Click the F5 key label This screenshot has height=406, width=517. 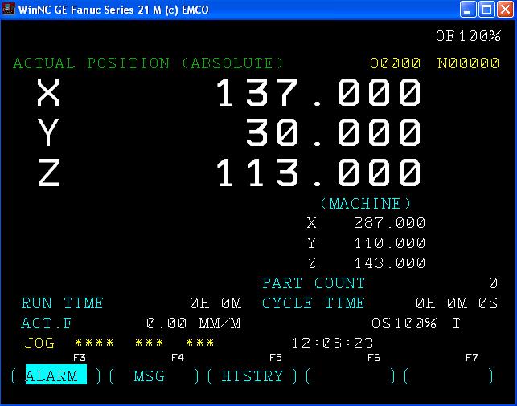pos(276,358)
